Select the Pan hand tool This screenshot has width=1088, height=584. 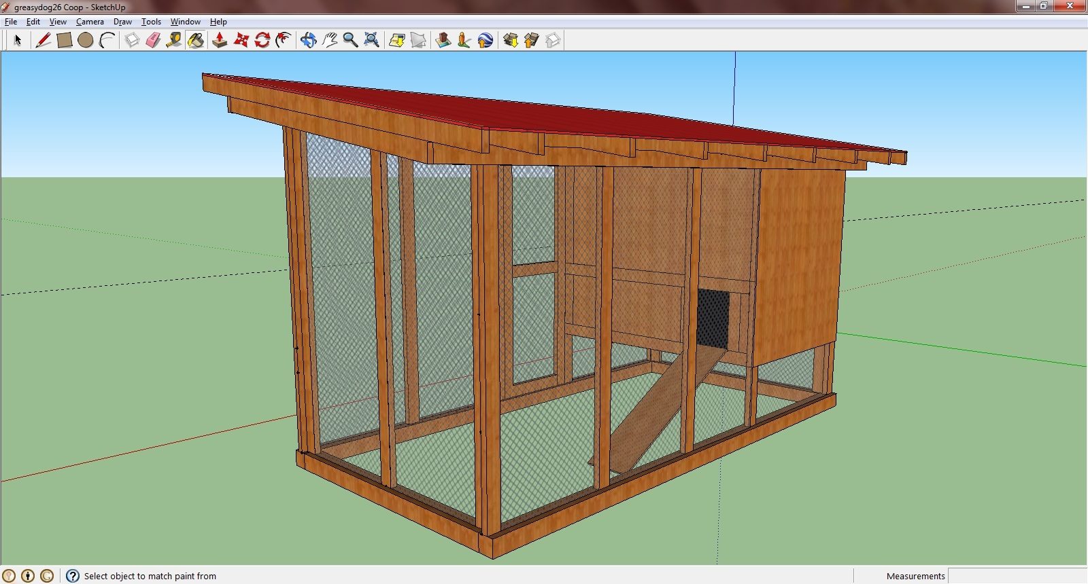click(330, 40)
